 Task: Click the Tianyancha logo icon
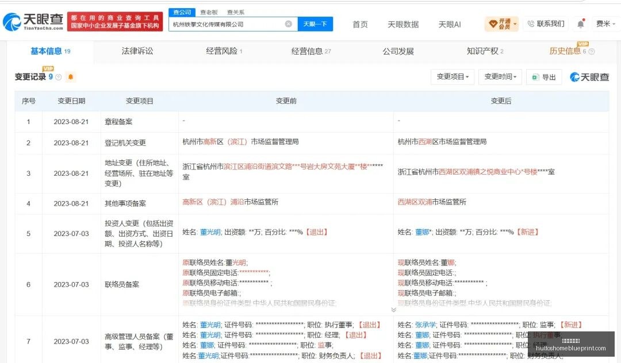point(12,22)
